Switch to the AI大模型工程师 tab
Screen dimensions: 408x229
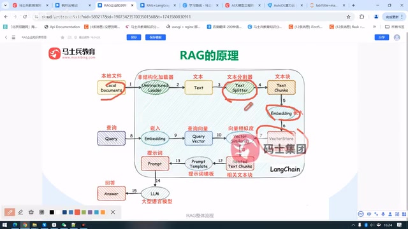(242, 5)
